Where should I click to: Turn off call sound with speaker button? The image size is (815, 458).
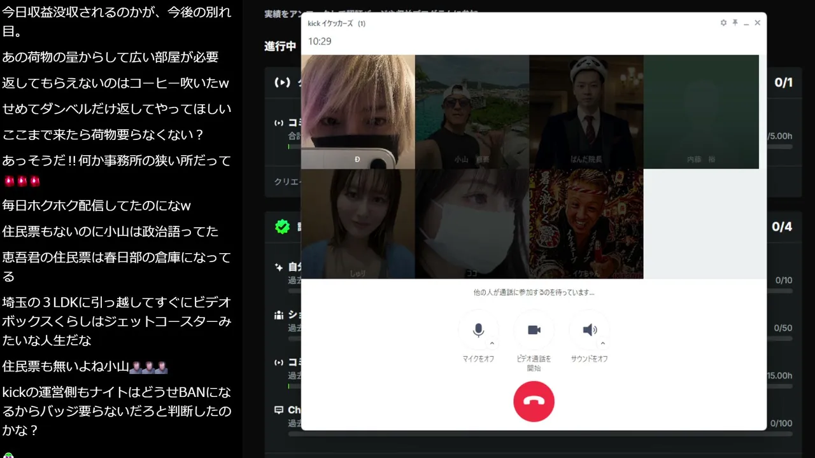(x=590, y=330)
